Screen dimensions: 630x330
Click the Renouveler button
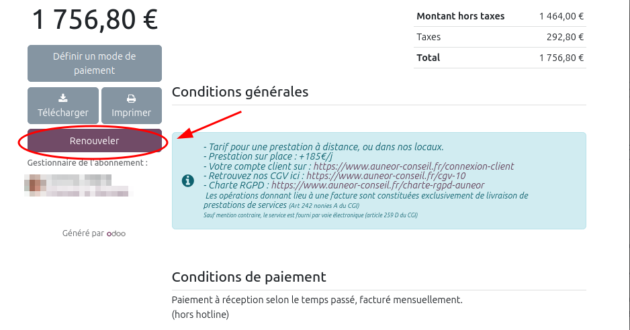point(95,141)
